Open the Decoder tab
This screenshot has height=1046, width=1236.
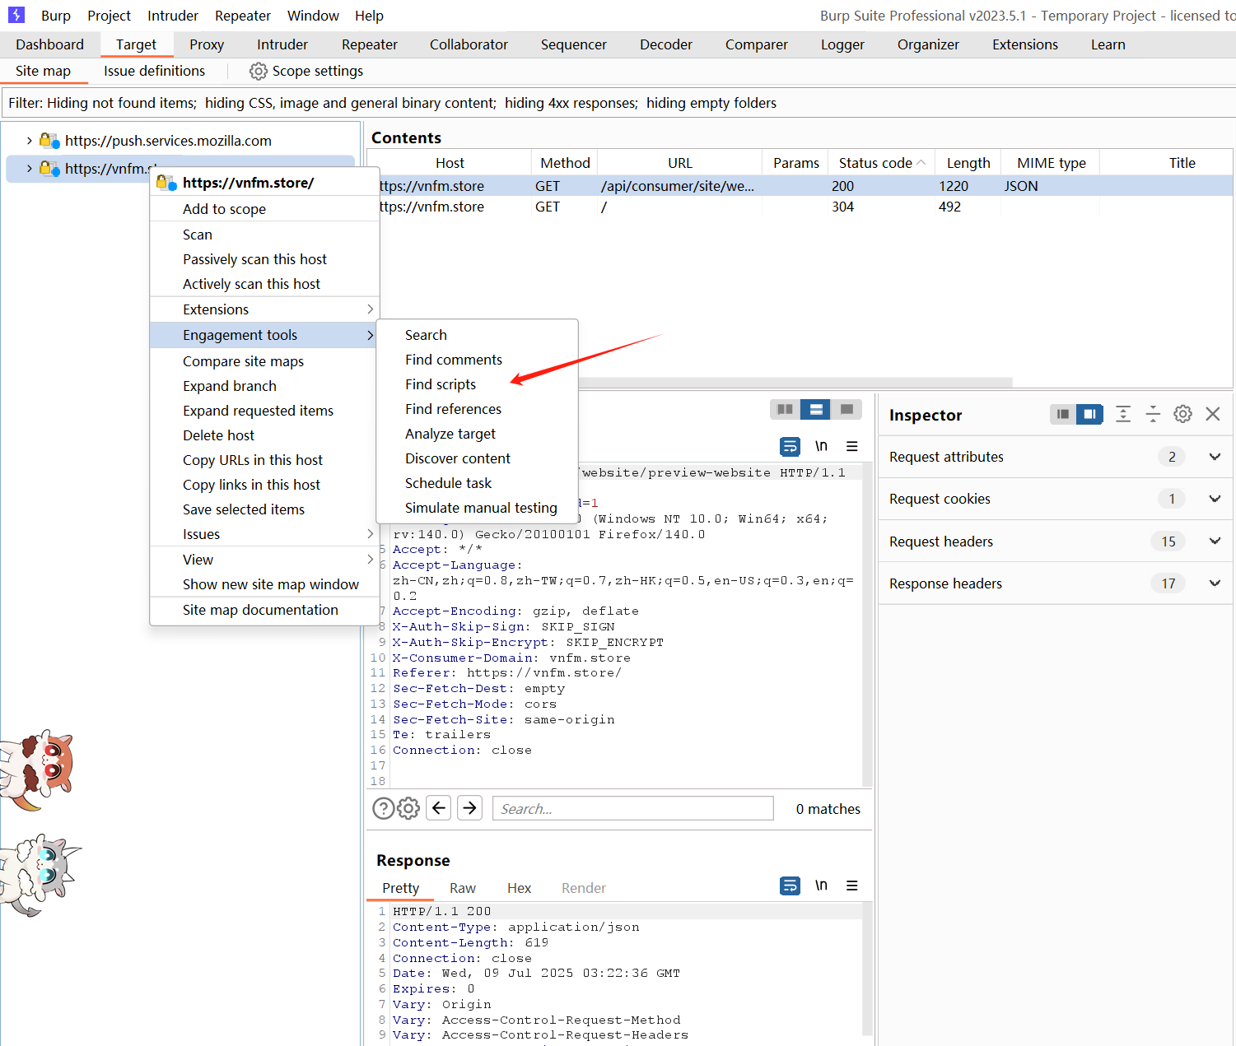(x=666, y=44)
